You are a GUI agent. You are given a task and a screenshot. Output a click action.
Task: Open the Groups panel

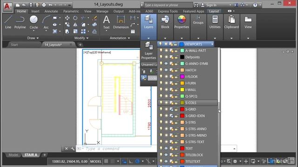point(198,20)
